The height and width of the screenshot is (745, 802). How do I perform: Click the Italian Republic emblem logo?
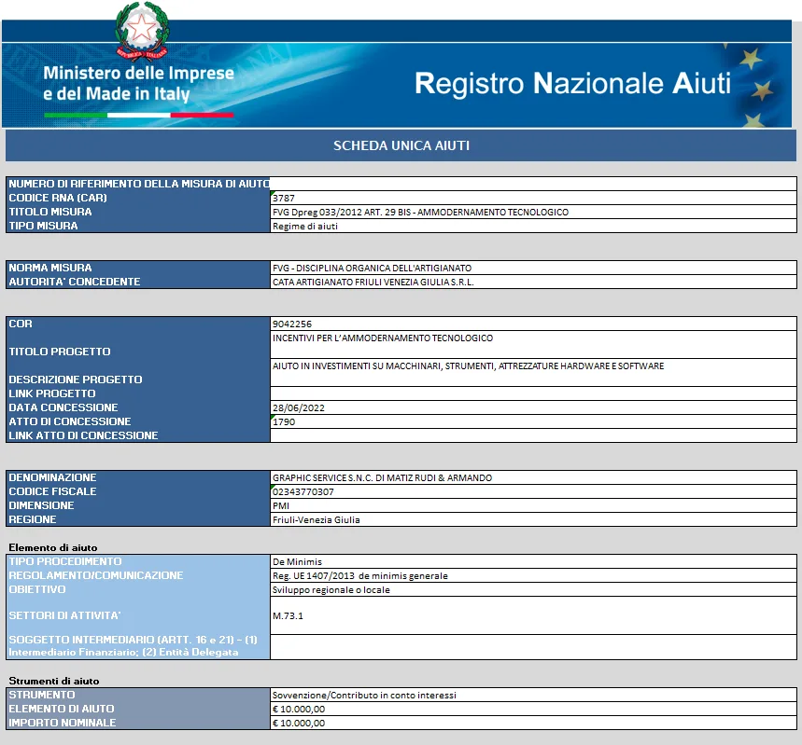(x=142, y=32)
